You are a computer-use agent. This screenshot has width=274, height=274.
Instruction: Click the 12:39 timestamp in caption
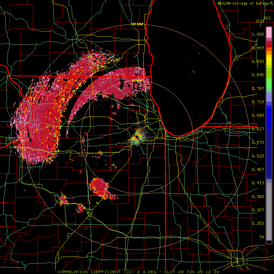(x=212, y=272)
